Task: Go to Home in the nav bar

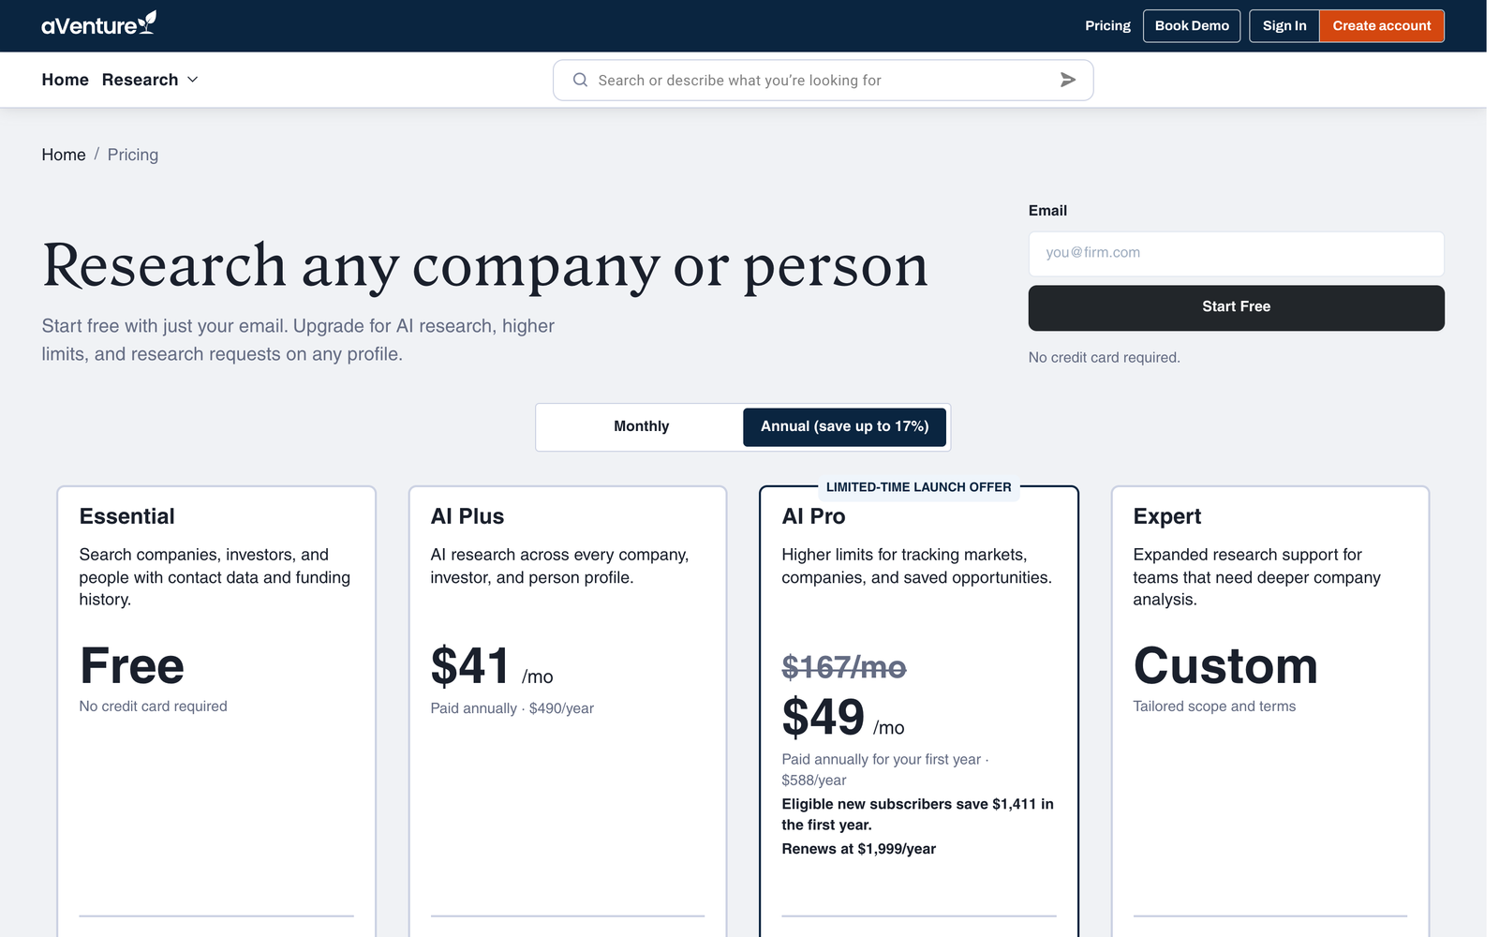Action: (65, 80)
